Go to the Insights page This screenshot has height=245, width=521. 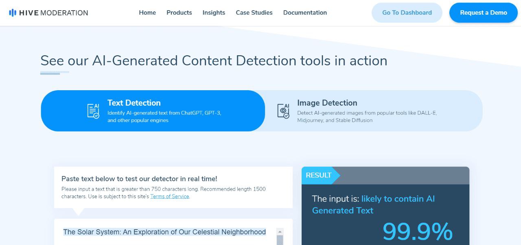214,13
